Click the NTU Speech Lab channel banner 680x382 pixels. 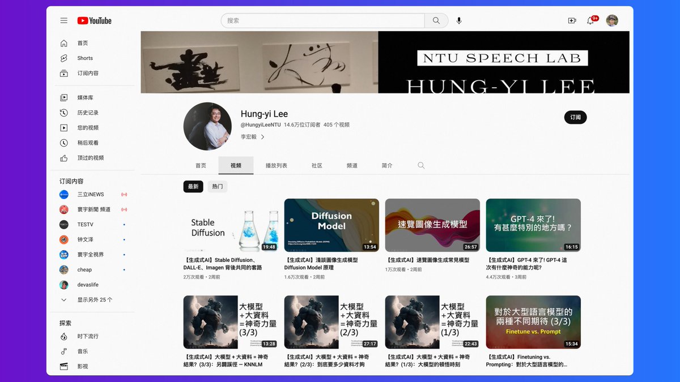tap(385, 62)
